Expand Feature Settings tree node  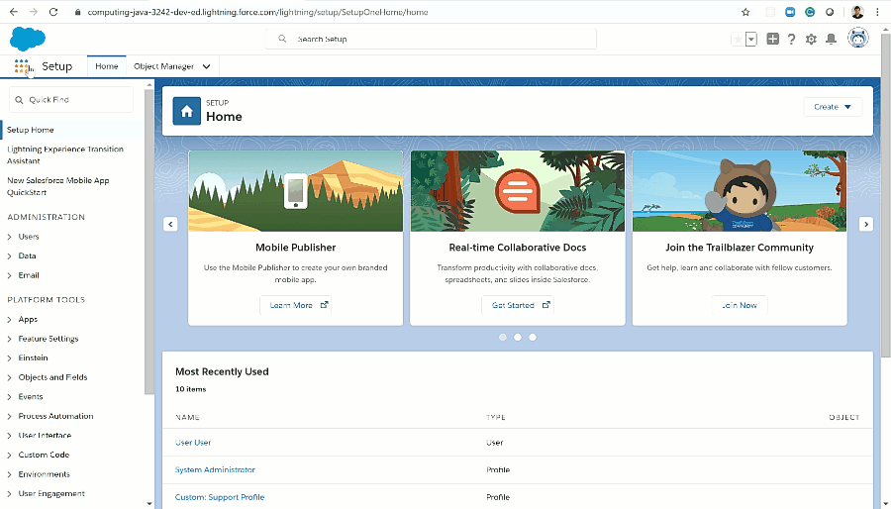pos(9,339)
